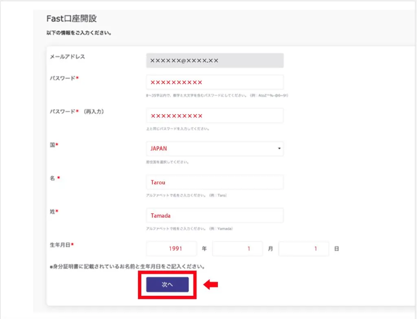This screenshot has width=417, height=319.
Task: Click the password re-entry confirmation field
Action: point(215,116)
